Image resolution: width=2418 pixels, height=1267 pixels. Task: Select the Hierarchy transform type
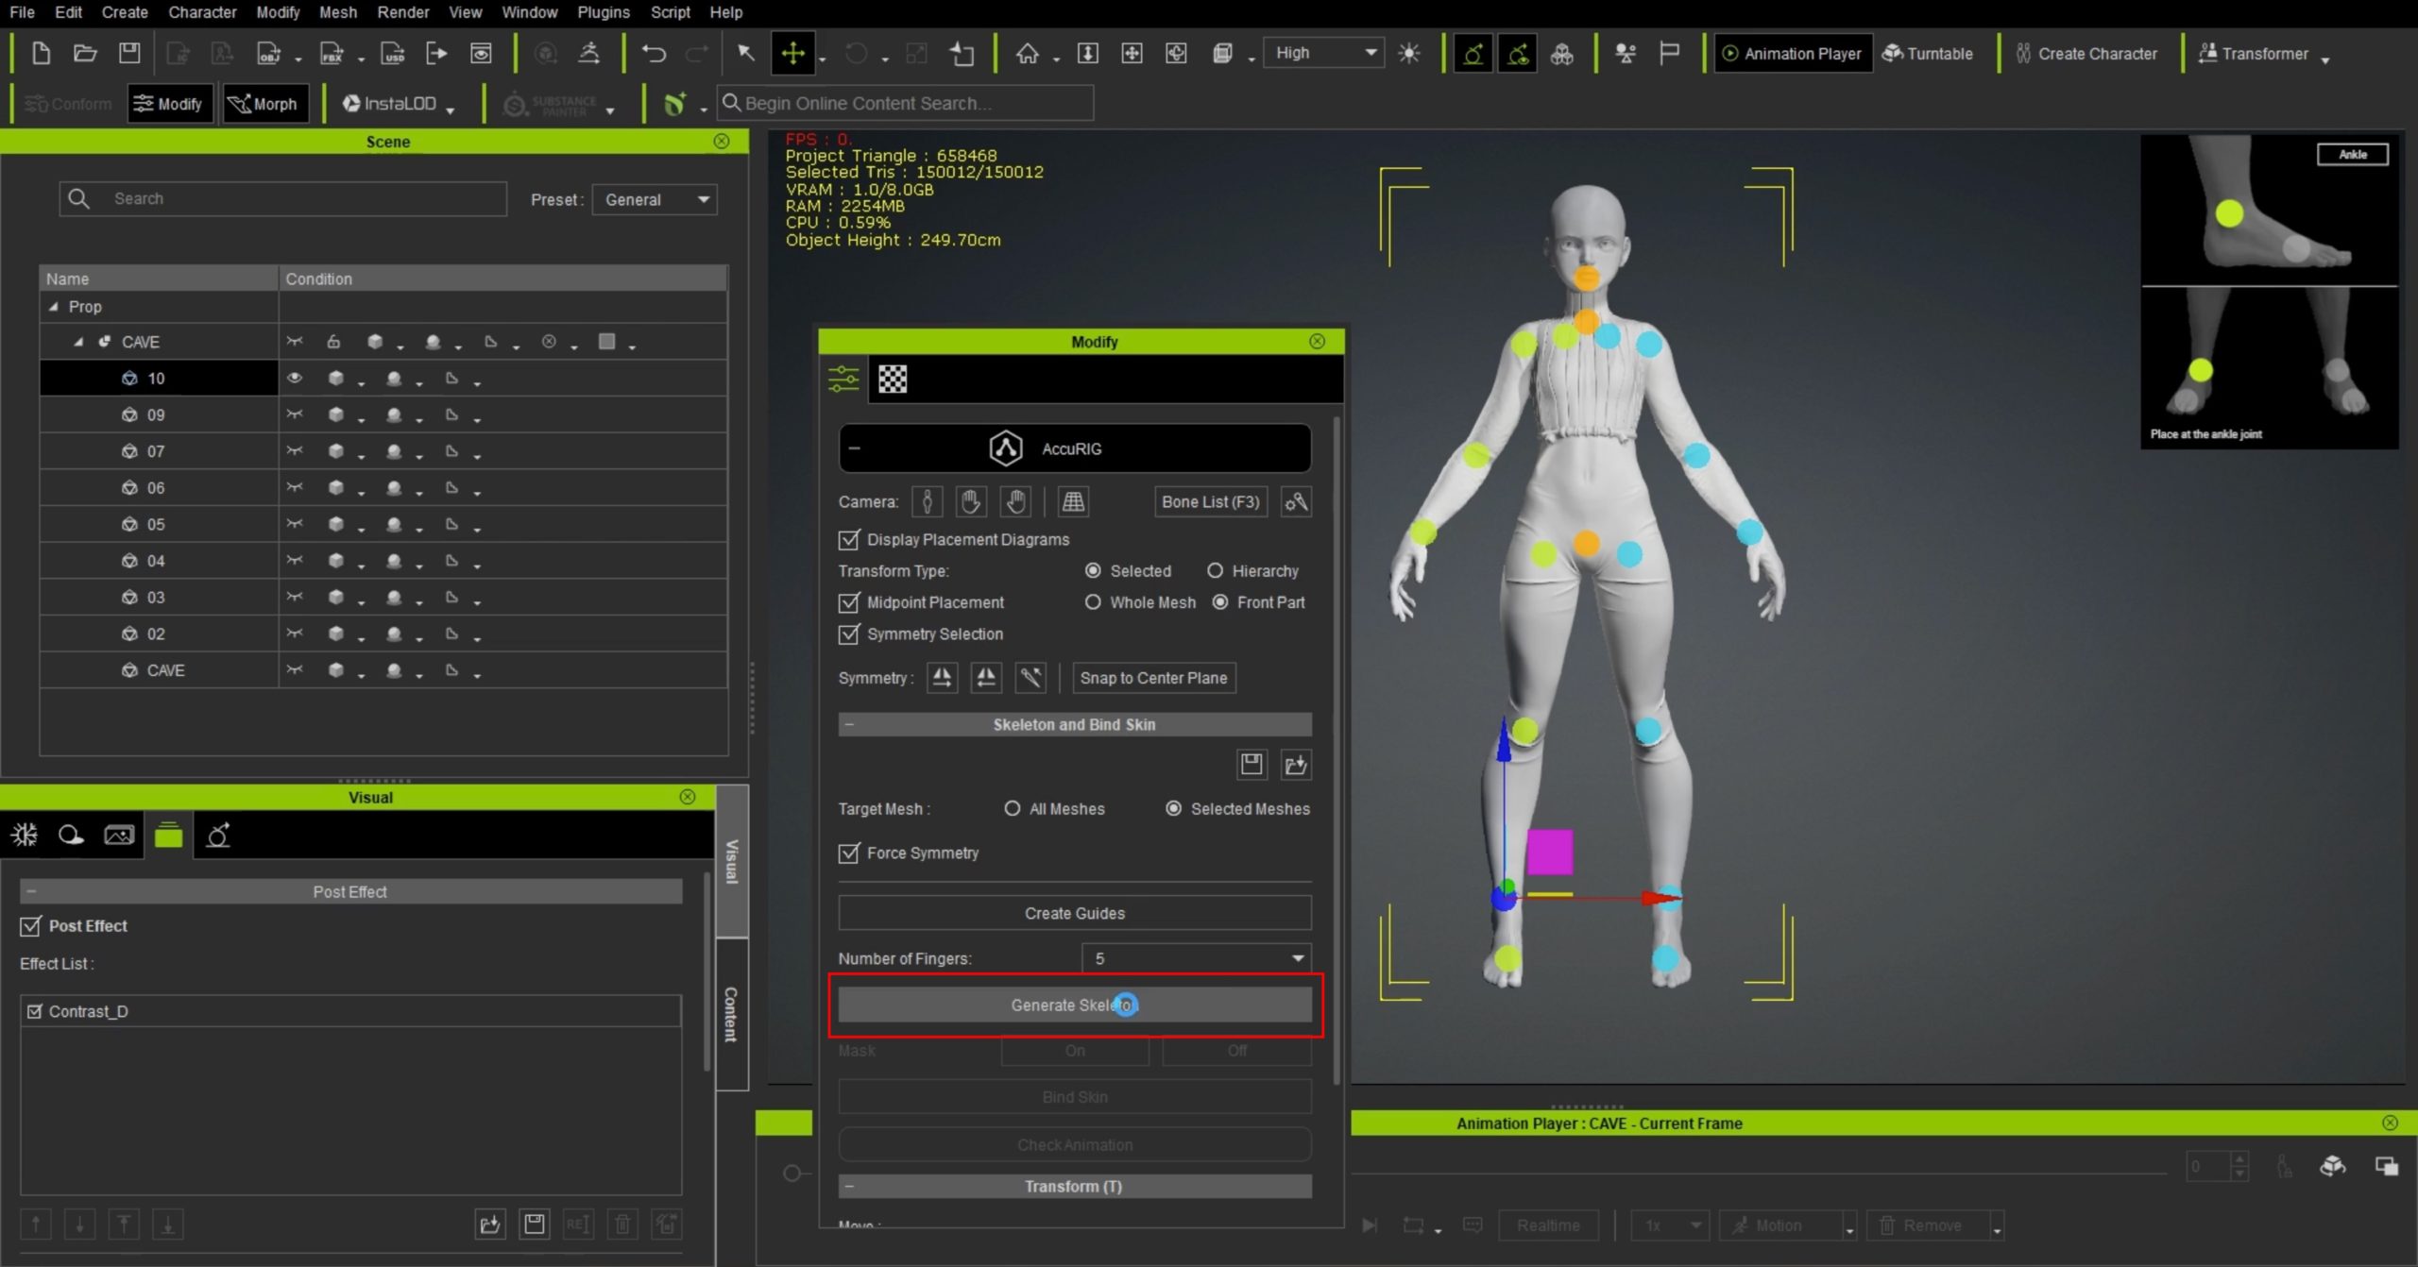point(1216,571)
